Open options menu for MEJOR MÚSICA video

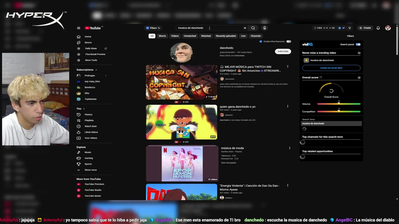[x=288, y=67]
